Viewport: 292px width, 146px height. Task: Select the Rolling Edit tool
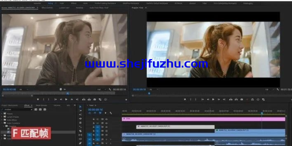click(80, 119)
